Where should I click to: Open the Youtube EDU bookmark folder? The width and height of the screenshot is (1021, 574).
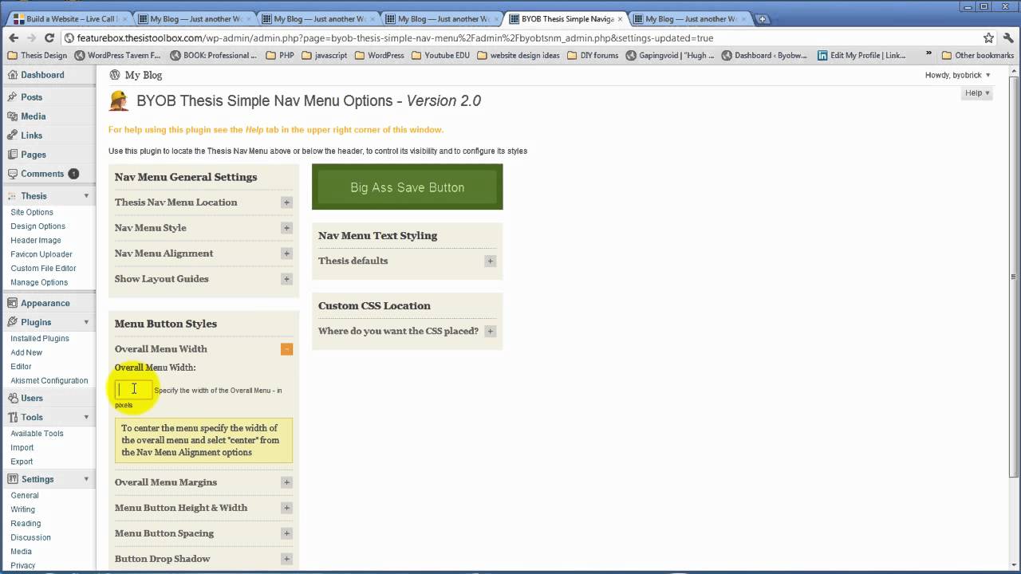point(441,56)
